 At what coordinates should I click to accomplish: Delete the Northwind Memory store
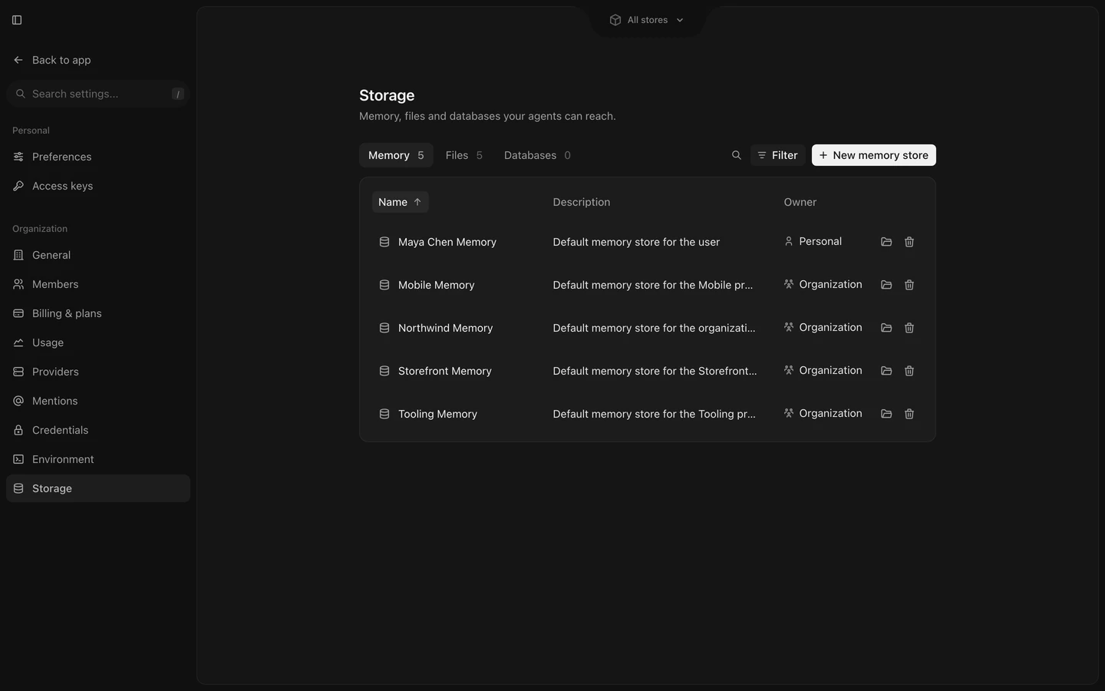909,328
